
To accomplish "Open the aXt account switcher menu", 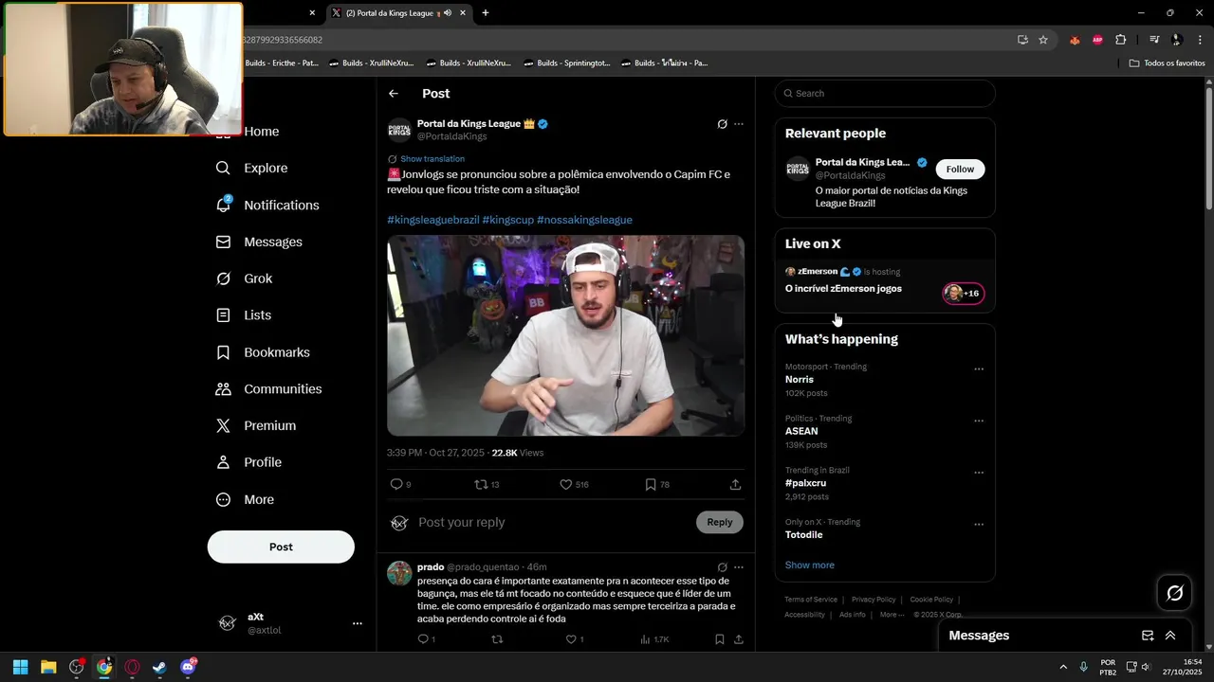I will (x=290, y=623).
